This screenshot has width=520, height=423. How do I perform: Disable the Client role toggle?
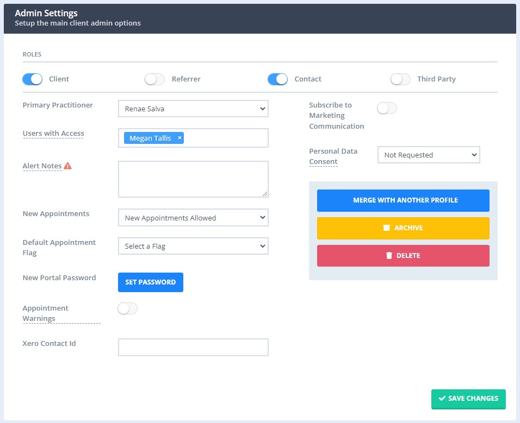pos(33,79)
